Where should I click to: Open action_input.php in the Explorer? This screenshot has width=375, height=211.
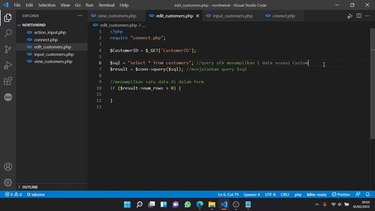tap(50, 32)
